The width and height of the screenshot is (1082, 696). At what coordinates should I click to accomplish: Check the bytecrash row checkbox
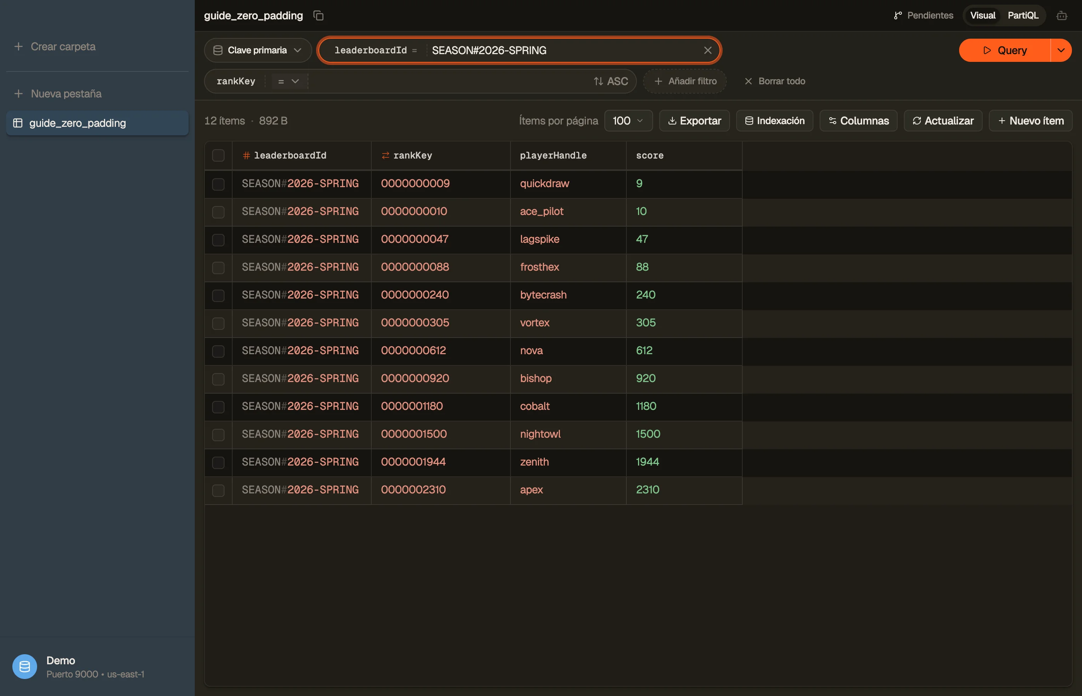pyautogui.click(x=218, y=295)
